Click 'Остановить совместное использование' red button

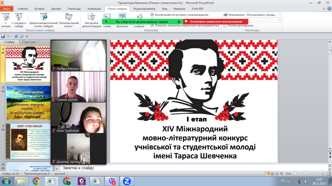(216, 21)
